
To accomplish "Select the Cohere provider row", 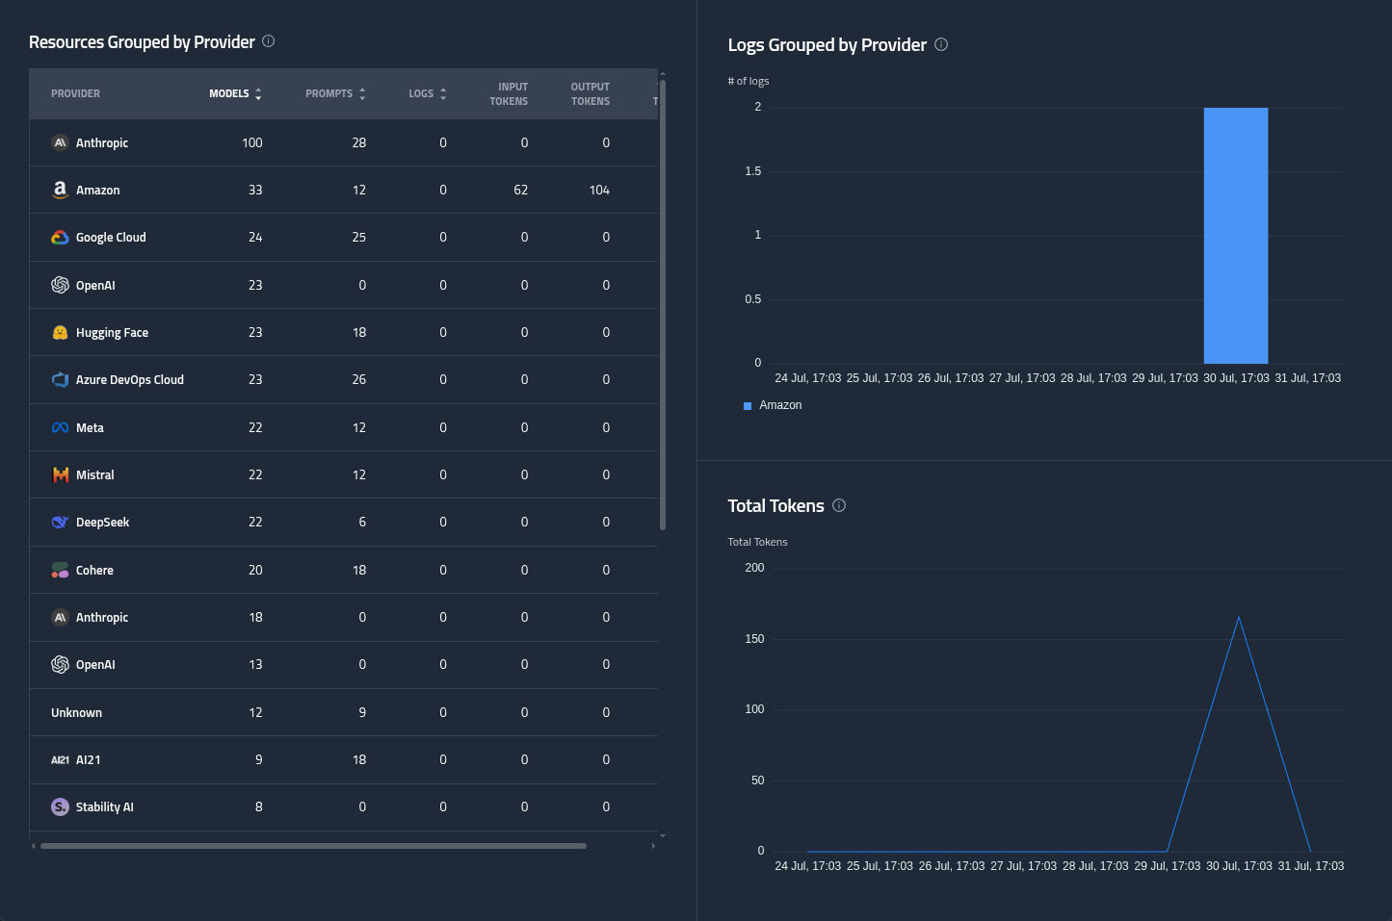I will pos(344,570).
